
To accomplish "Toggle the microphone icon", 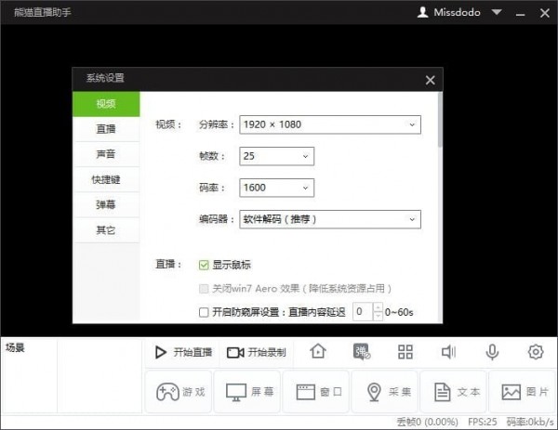I will 492,352.
